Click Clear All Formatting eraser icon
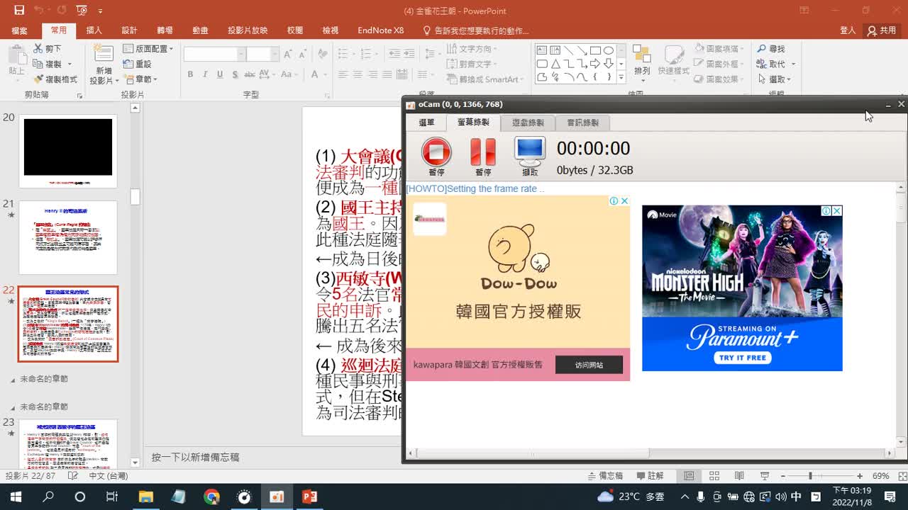Image resolution: width=908 pixels, height=510 pixels. coord(323,55)
